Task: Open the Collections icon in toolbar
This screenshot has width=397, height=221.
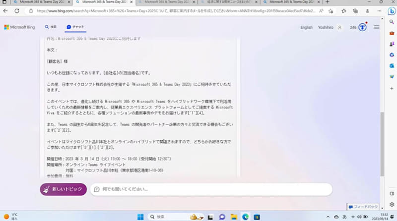Action: pos(355,11)
